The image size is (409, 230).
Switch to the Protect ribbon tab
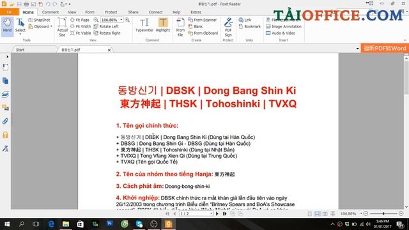[111, 12]
